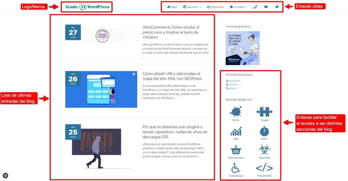The image size is (348, 181).
Task: Click the SiteGround hosting banner image
Action: point(243,48)
